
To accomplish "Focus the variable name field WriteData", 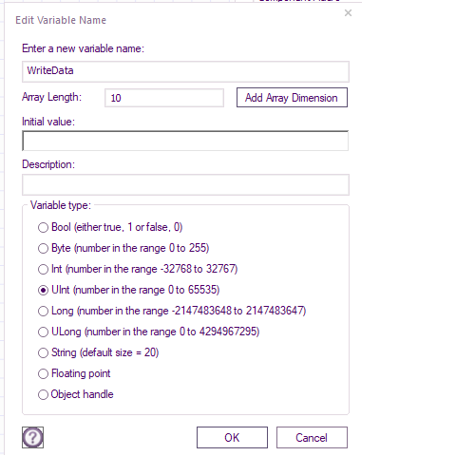I will 185,71.
